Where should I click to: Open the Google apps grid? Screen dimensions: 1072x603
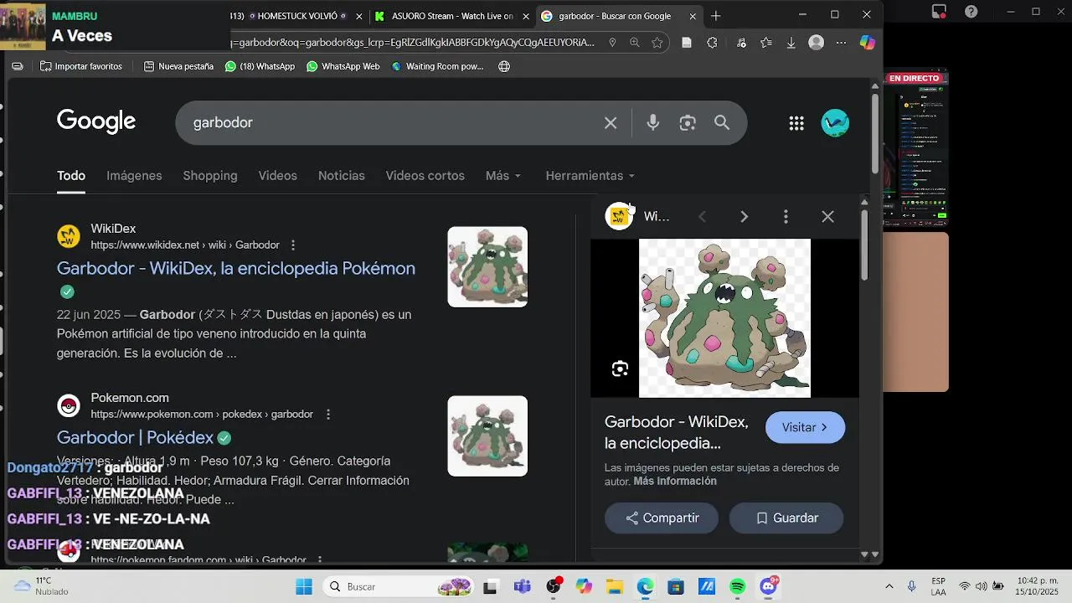point(796,123)
